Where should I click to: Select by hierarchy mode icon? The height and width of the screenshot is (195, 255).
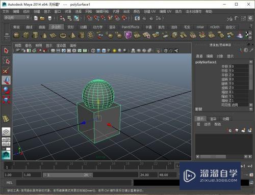[62, 18]
